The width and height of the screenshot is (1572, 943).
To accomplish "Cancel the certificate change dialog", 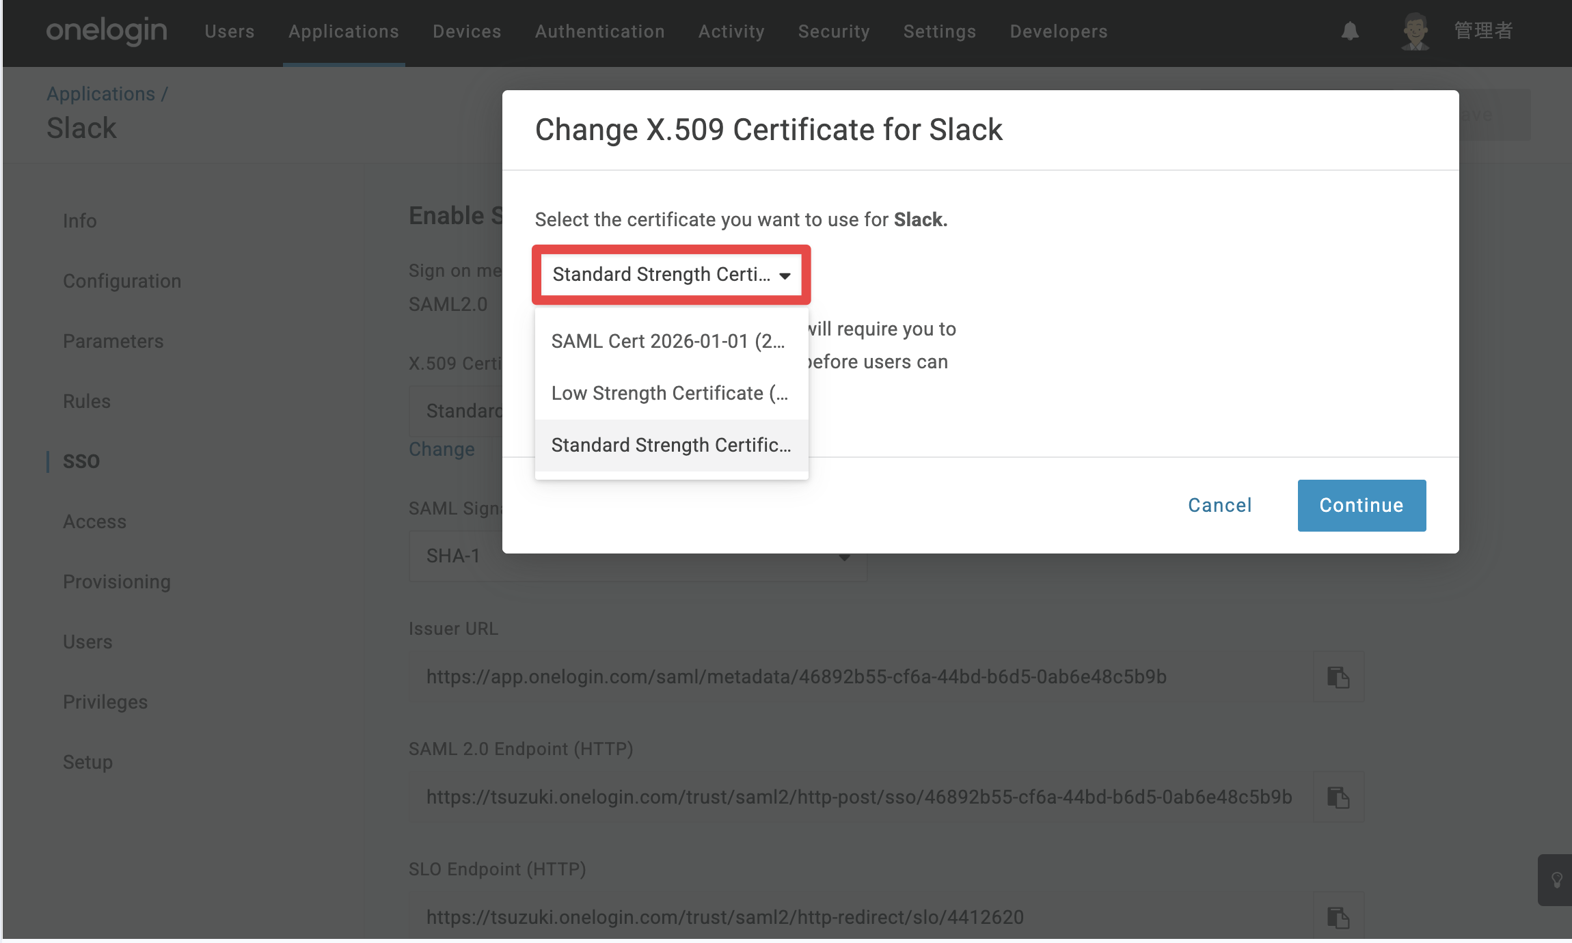I will point(1219,506).
